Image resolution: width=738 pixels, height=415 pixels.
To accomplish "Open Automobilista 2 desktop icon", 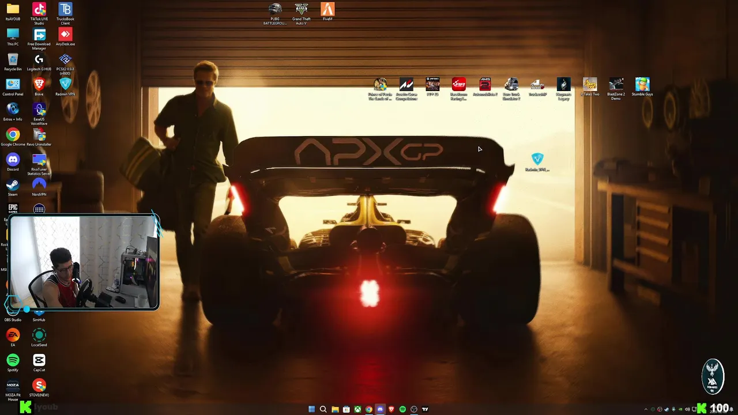I will 485,87.
